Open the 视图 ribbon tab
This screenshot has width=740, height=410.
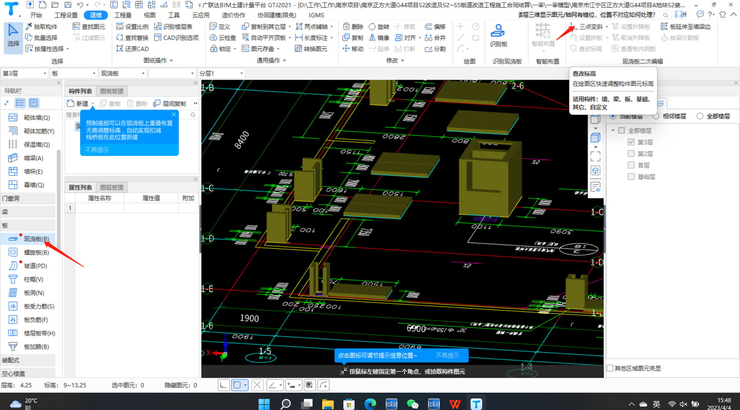point(150,15)
